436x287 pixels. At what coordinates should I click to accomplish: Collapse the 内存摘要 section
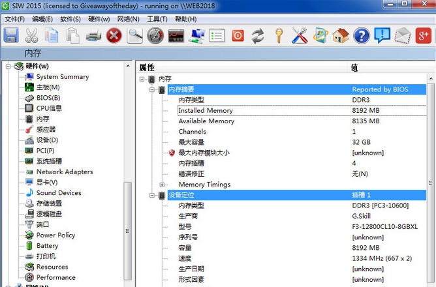point(152,90)
